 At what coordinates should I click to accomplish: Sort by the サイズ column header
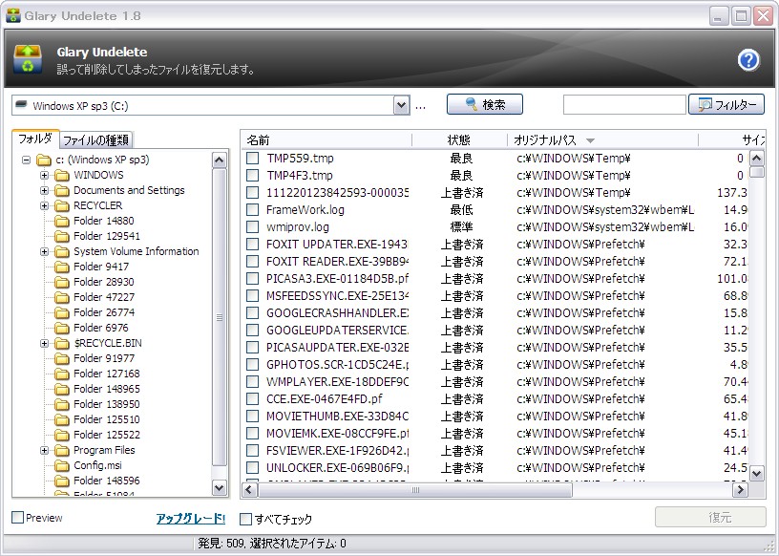click(732, 140)
